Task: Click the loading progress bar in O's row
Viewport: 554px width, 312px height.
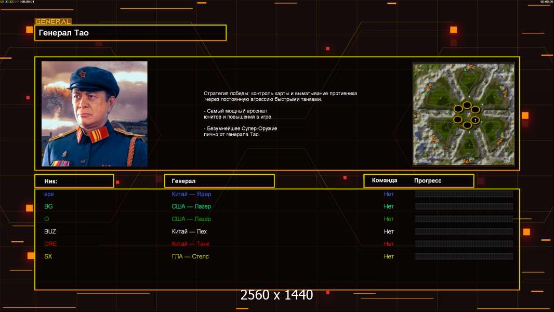Action: pyautogui.click(x=464, y=219)
